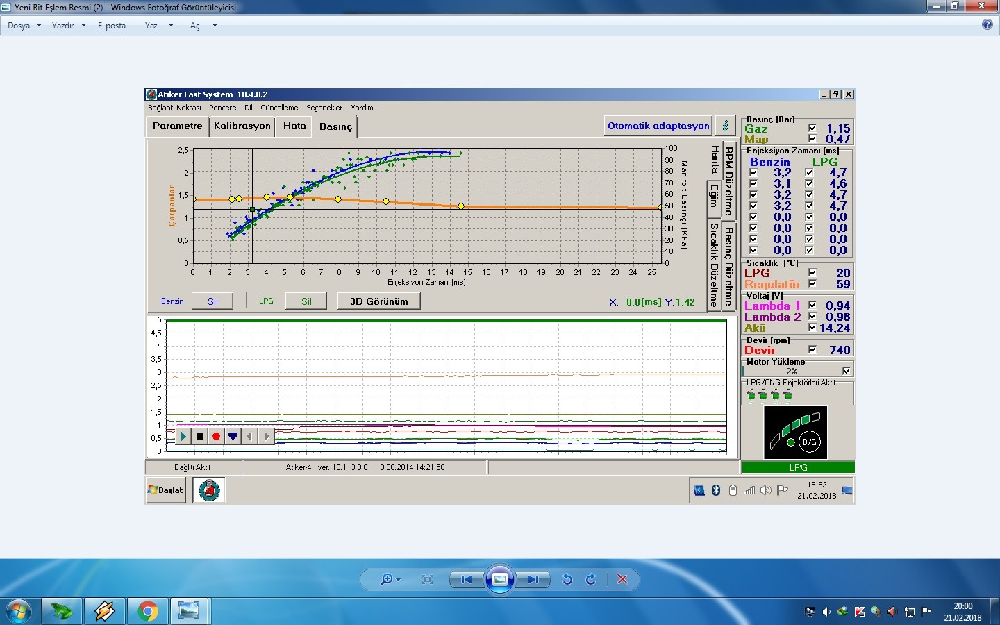Open the Windows Start orb
The height and width of the screenshot is (625, 1000).
pyautogui.click(x=17, y=611)
